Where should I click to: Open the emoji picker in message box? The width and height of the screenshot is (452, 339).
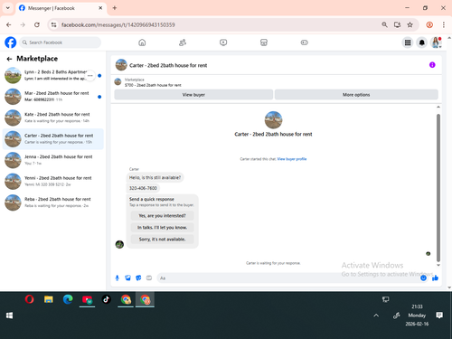point(423,278)
